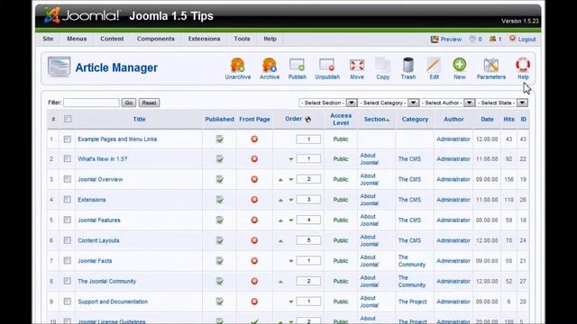Open the Extensions menu
Viewport: 577px width, 324px height.
click(204, 39)
